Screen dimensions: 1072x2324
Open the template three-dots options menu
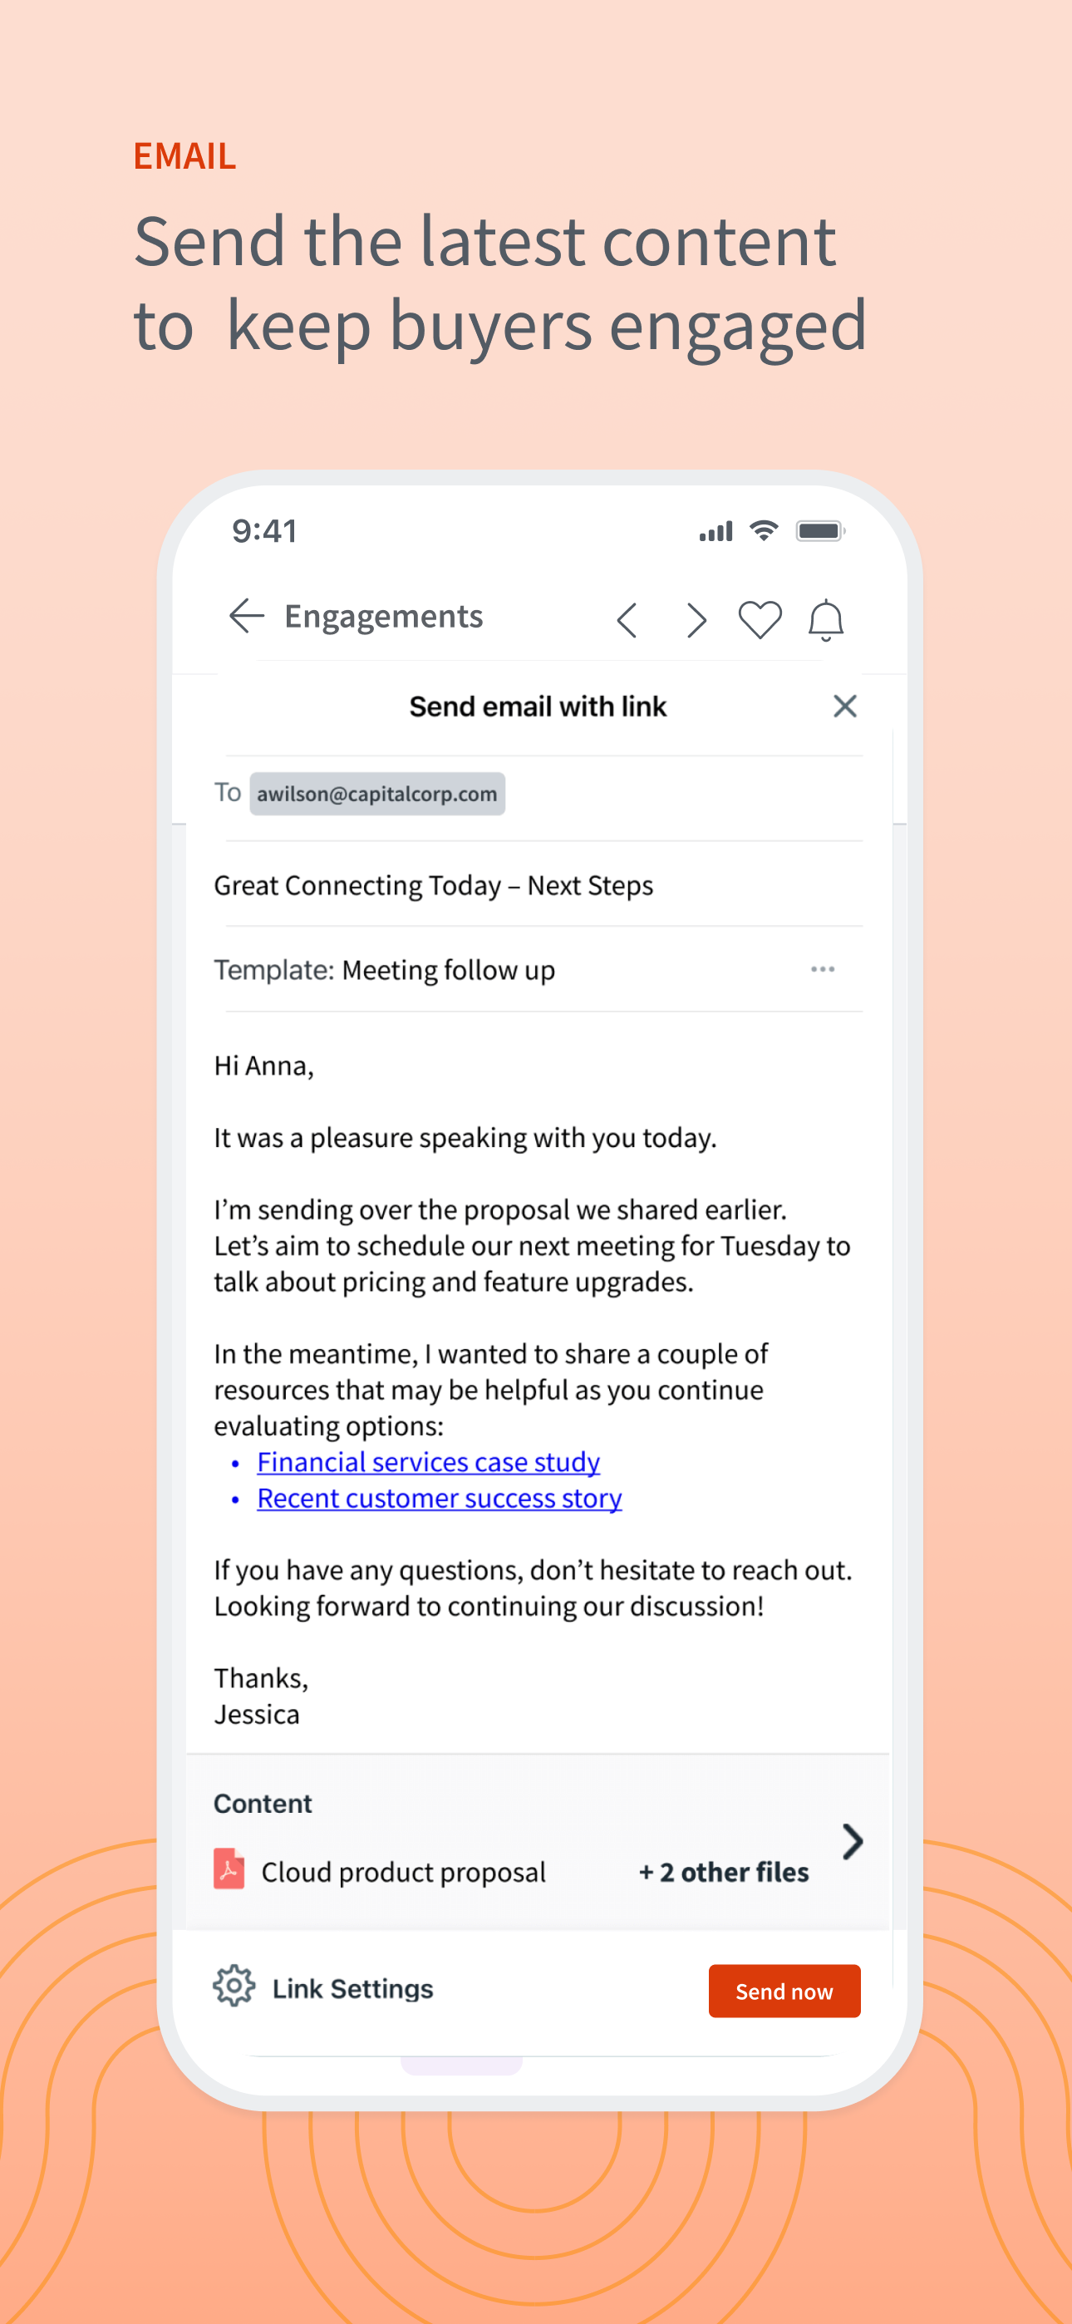[x=822, y=969]
